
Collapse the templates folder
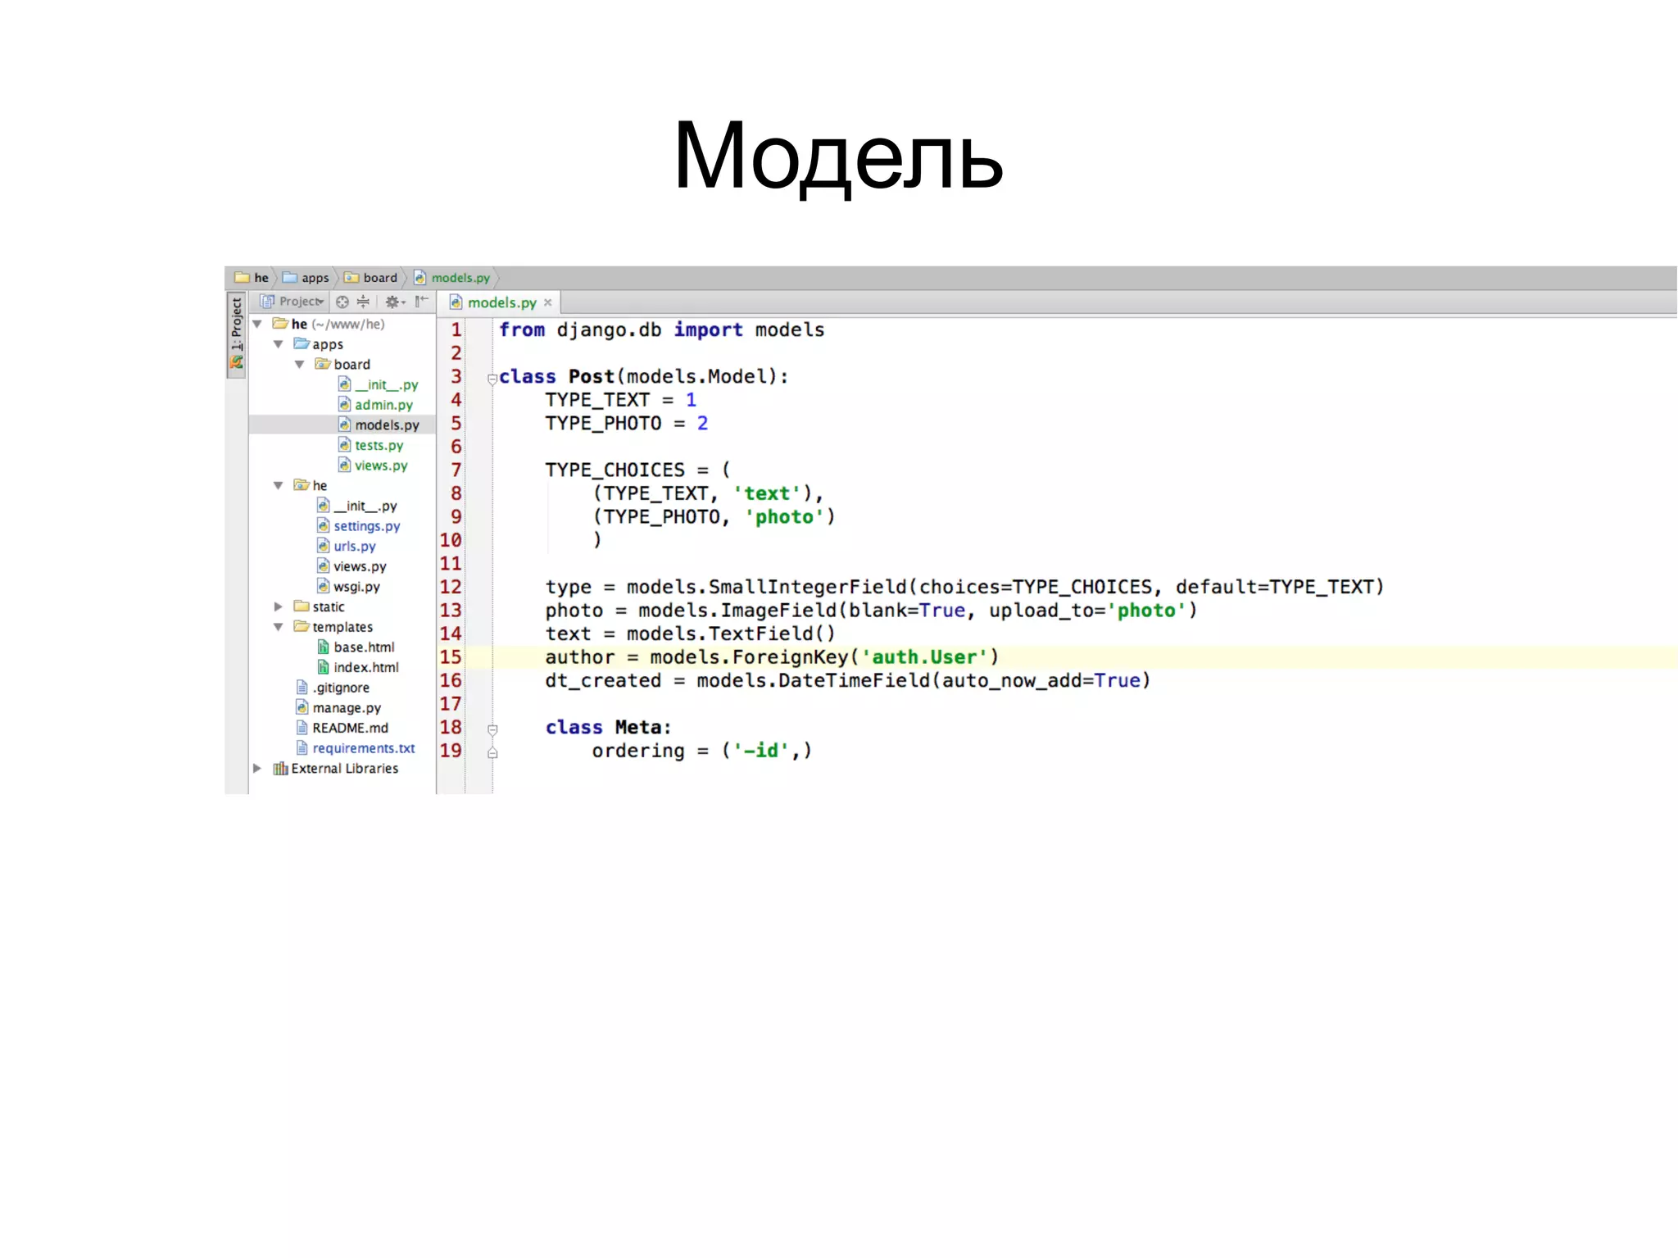[279, 627]
